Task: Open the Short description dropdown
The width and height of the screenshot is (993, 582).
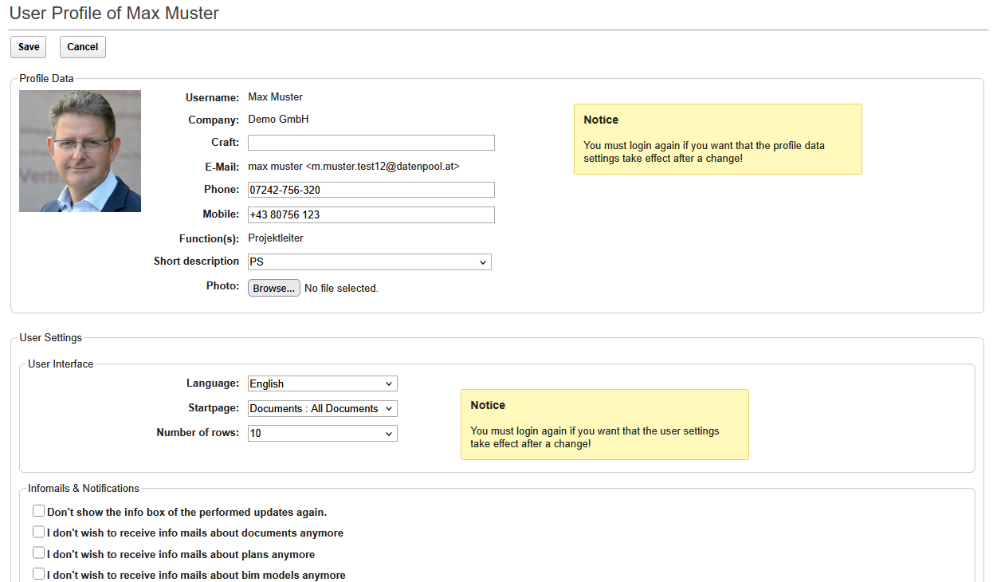Action: (x=369, y=262)
